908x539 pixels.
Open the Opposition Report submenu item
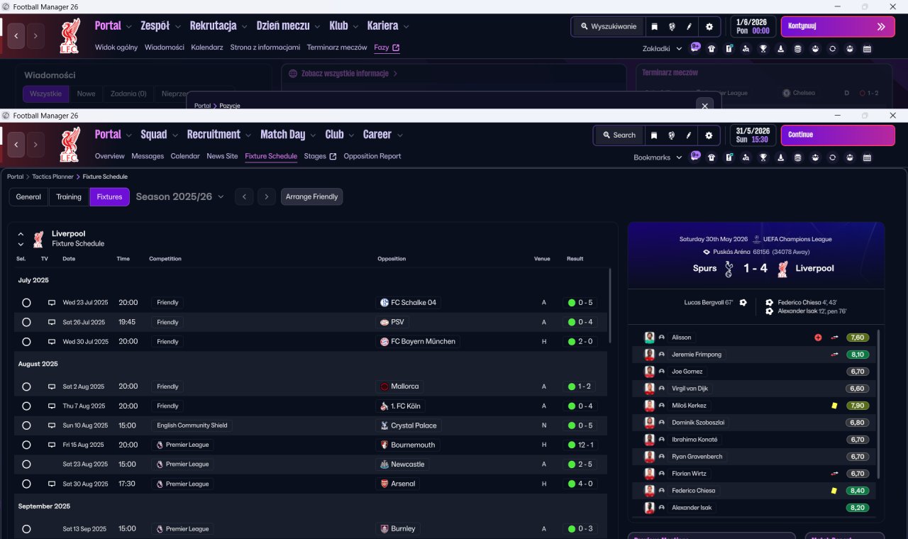(x=372, y=156)
